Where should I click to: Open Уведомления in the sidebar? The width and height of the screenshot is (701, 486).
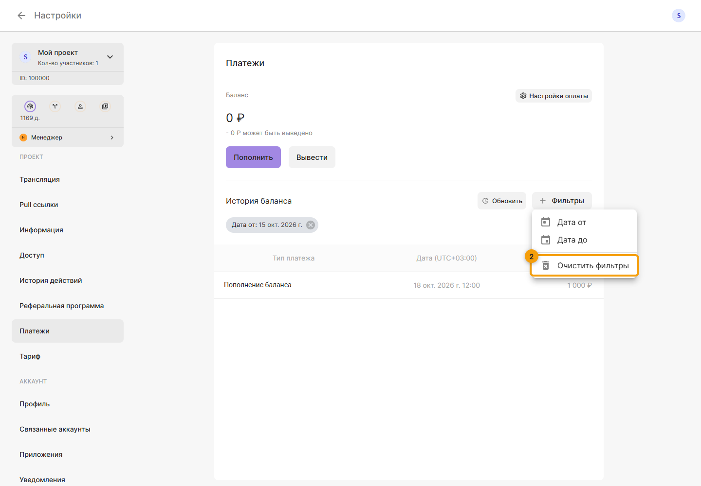tap(68, 480)
